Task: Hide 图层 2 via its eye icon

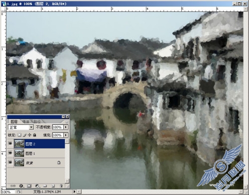Action: tap(10, 143)
